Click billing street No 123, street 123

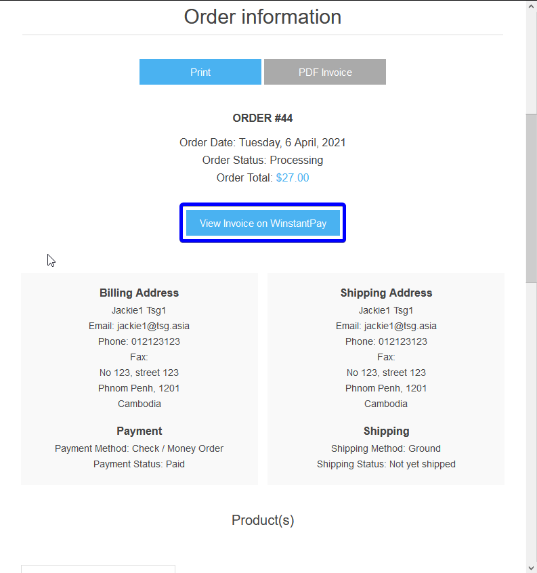tap(139, 373)
